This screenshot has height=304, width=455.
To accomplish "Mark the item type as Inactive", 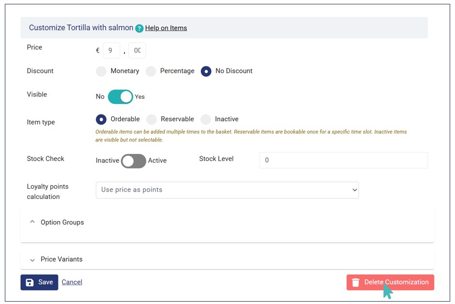I will coord(206,119).
